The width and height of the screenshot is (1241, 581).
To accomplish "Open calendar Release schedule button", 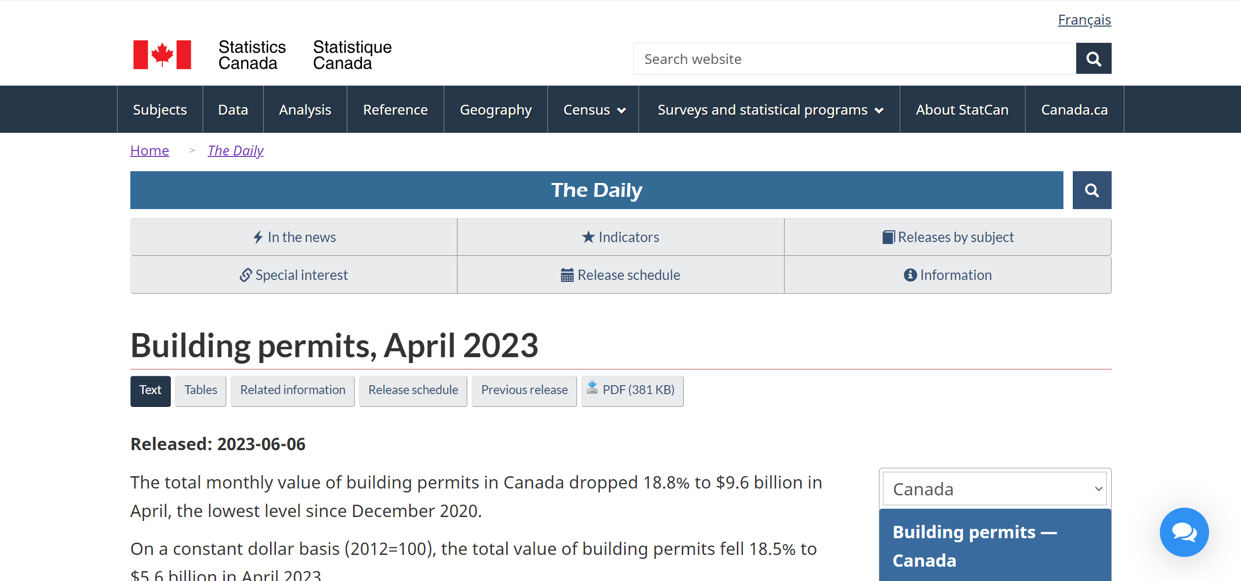I will click(x=620, y=275).
